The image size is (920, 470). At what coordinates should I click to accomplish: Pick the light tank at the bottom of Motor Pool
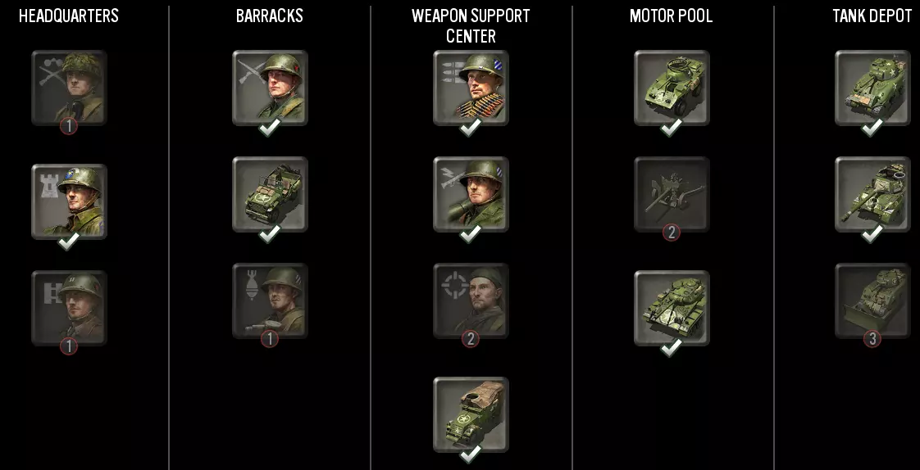click(x=672, y=308)
